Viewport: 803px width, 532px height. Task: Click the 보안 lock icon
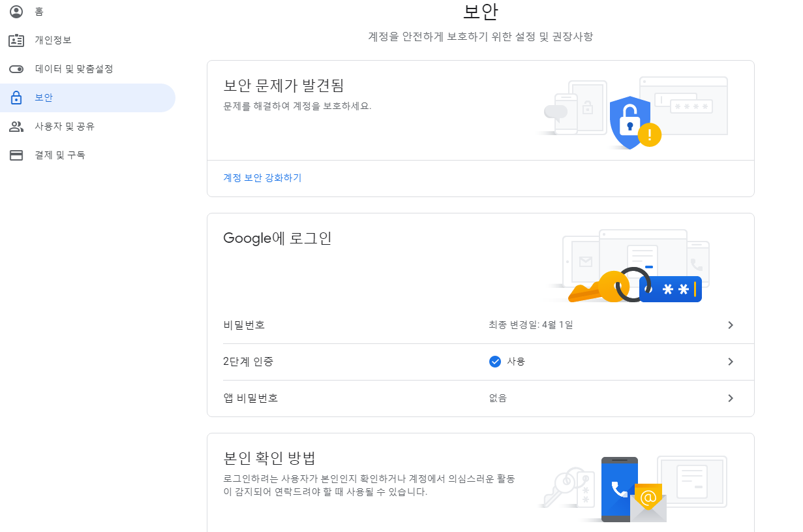(16, 97)
